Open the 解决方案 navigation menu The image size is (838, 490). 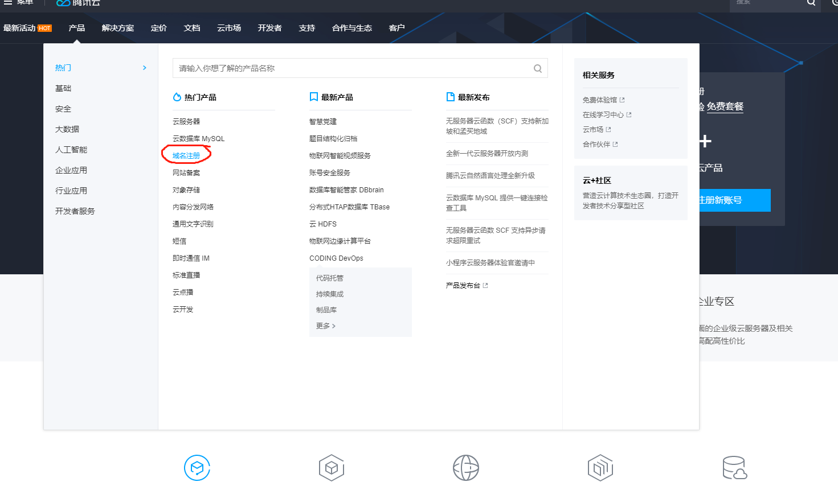click(x=118, y=28)
